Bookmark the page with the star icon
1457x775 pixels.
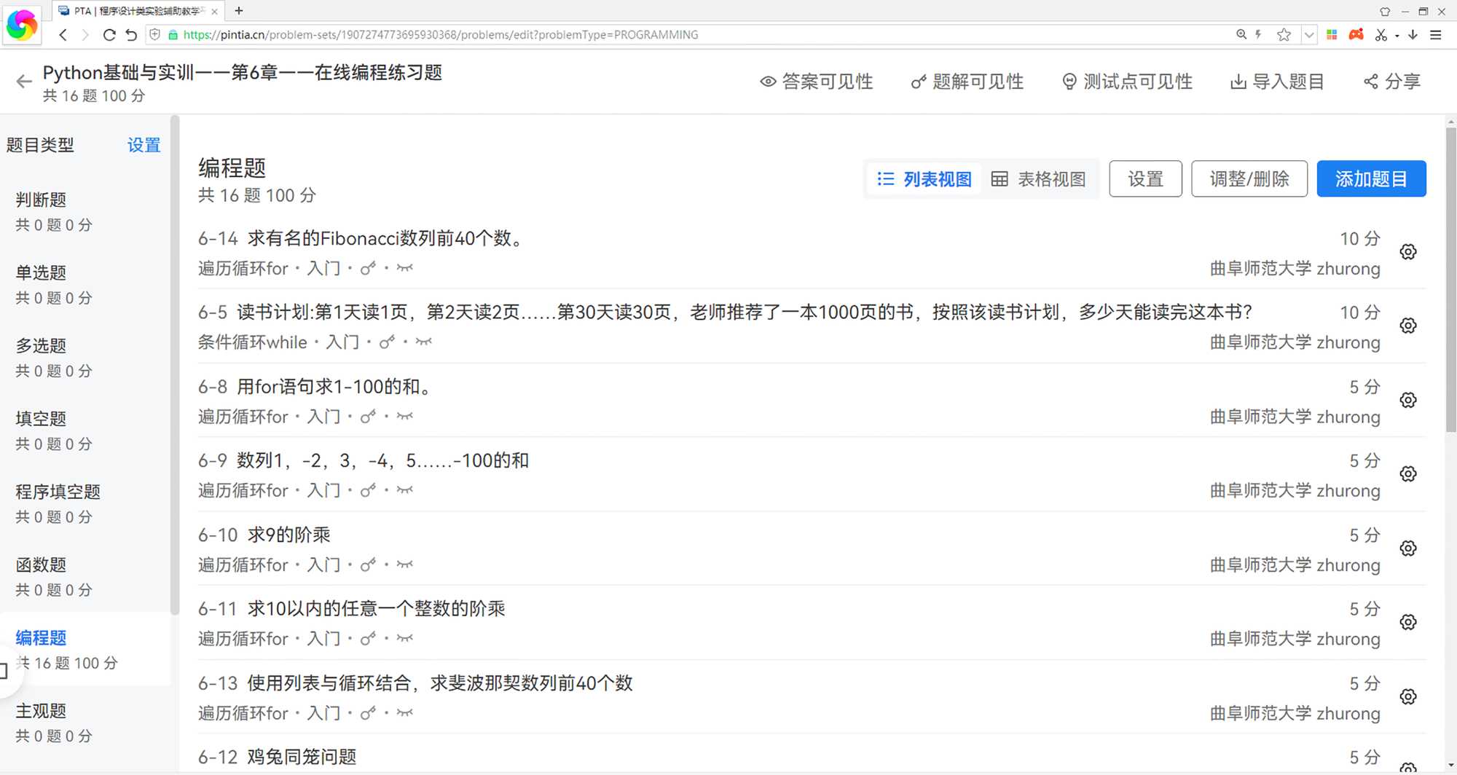click(1284, 34)
